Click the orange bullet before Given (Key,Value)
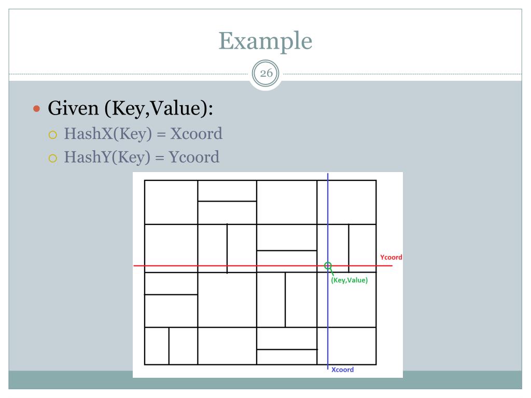 37,109
